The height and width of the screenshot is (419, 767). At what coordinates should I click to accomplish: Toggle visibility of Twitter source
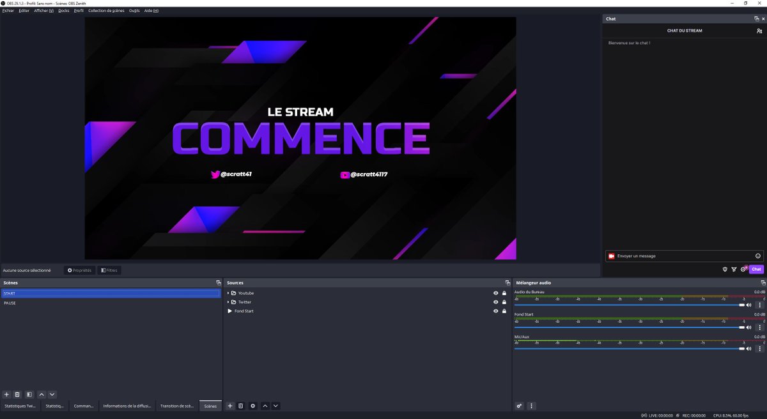pyautogui.click(x=495, y=302)
